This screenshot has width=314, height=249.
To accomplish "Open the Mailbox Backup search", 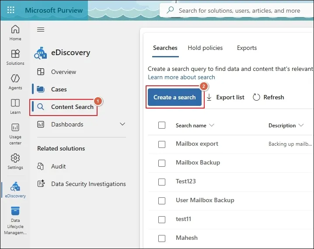I will click(x=198, y=162).
